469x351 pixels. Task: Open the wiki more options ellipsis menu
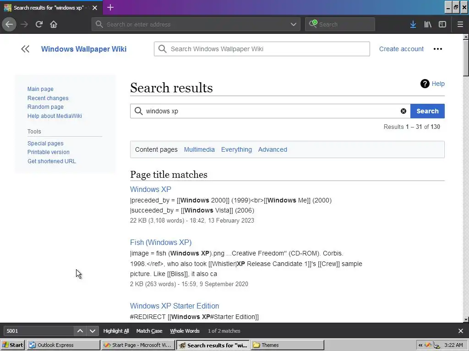point(438,49)
